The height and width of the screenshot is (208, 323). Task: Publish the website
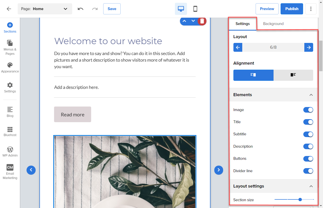coord(292,9)
